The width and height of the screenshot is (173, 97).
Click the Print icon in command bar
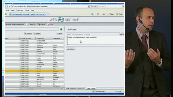104,14
